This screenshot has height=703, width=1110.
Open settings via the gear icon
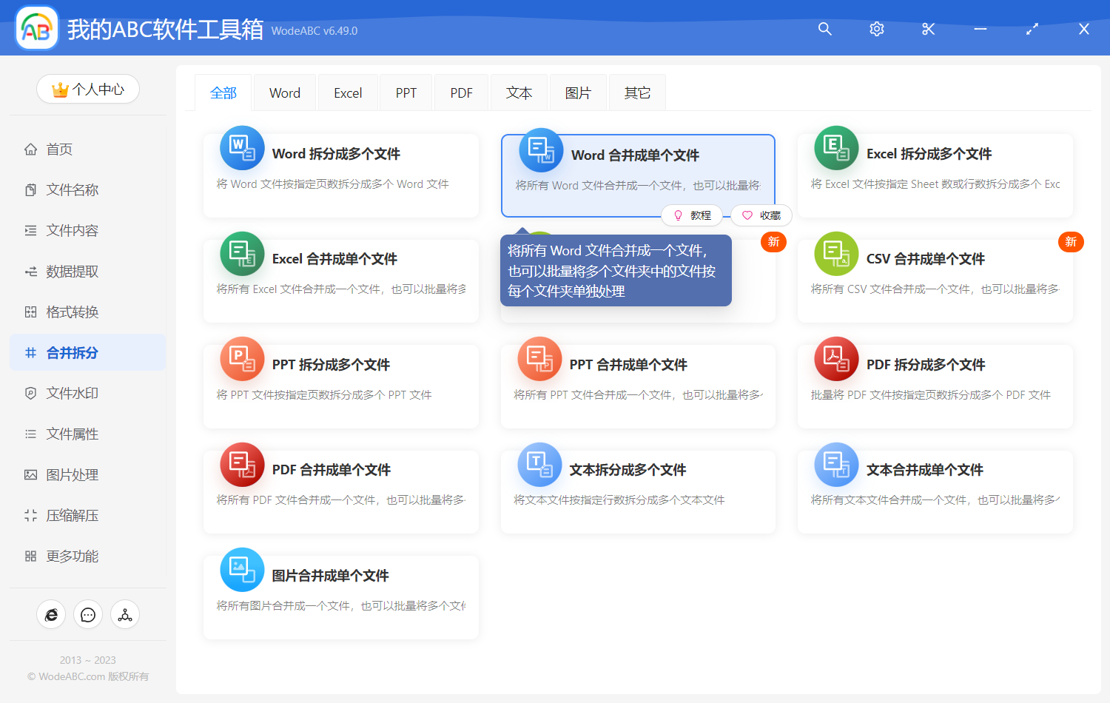tap(877, 29)
